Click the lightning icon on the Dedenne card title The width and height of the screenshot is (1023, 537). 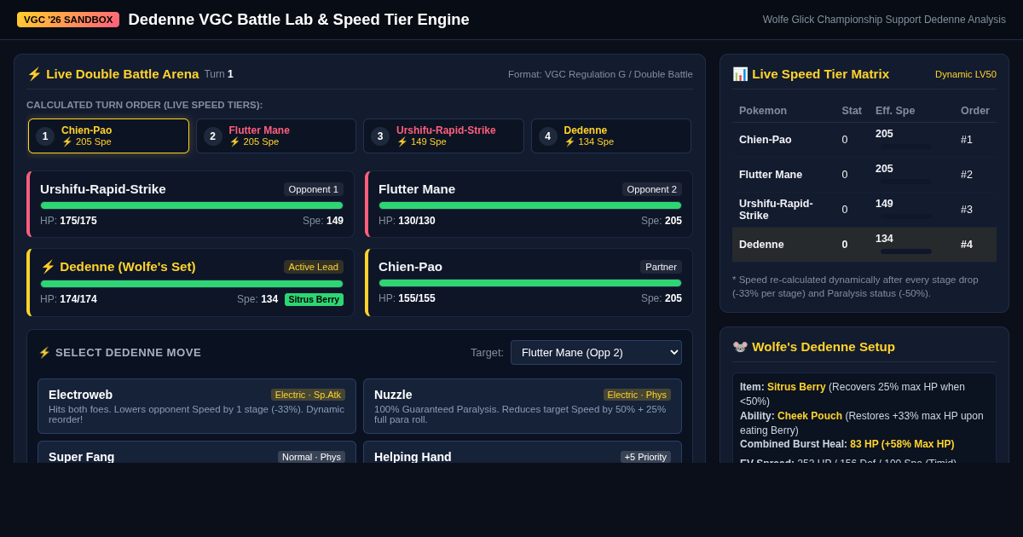click(48, 267)
